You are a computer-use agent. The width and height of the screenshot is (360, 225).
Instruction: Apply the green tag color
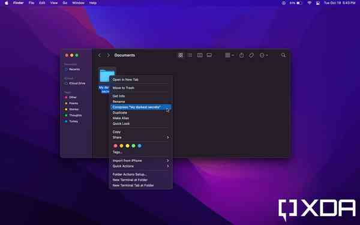pyautogui.click(x=133, y=146)
